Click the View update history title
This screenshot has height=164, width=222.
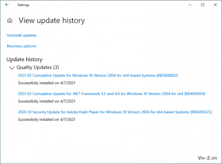52,20
